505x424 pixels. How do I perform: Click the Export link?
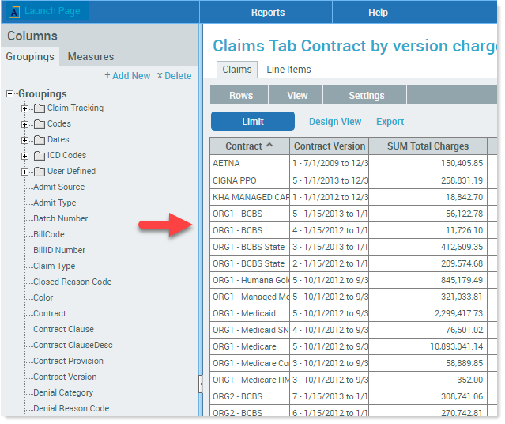tap(390, 122)
